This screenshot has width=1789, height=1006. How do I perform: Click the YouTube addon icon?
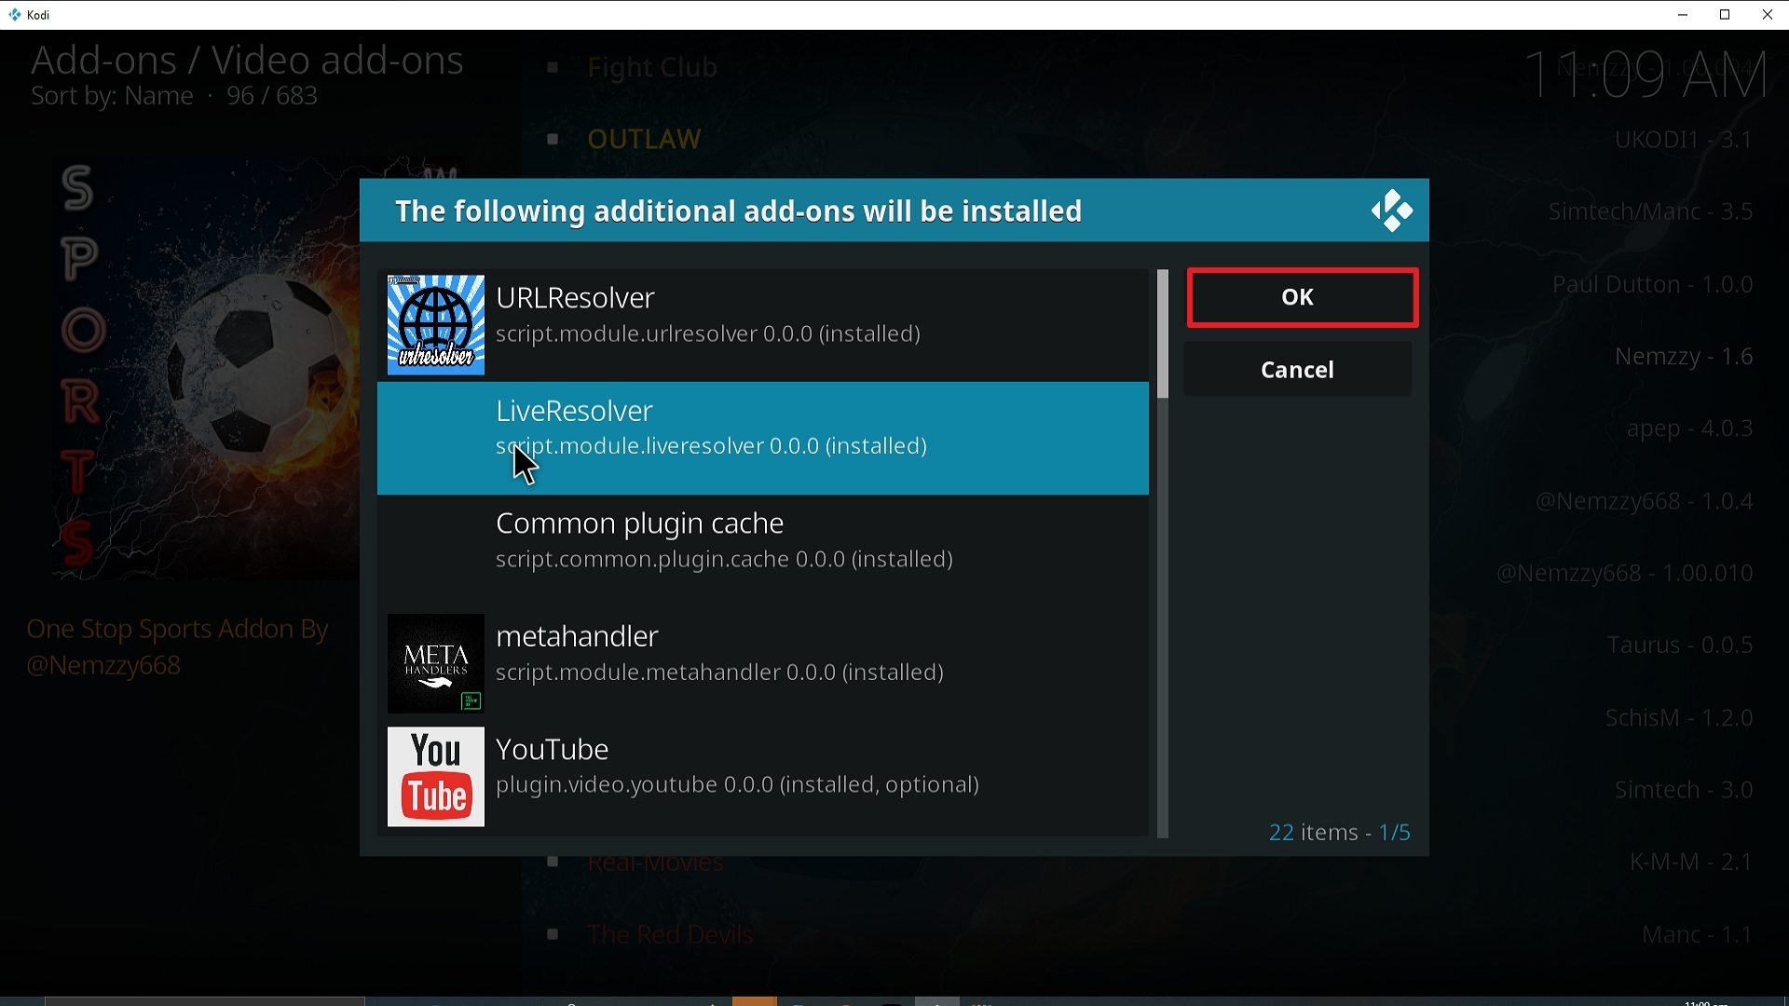tap(435, 776)
